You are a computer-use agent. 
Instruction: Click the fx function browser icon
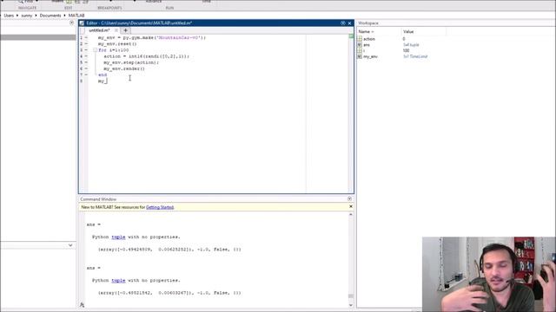pos(82,305)
